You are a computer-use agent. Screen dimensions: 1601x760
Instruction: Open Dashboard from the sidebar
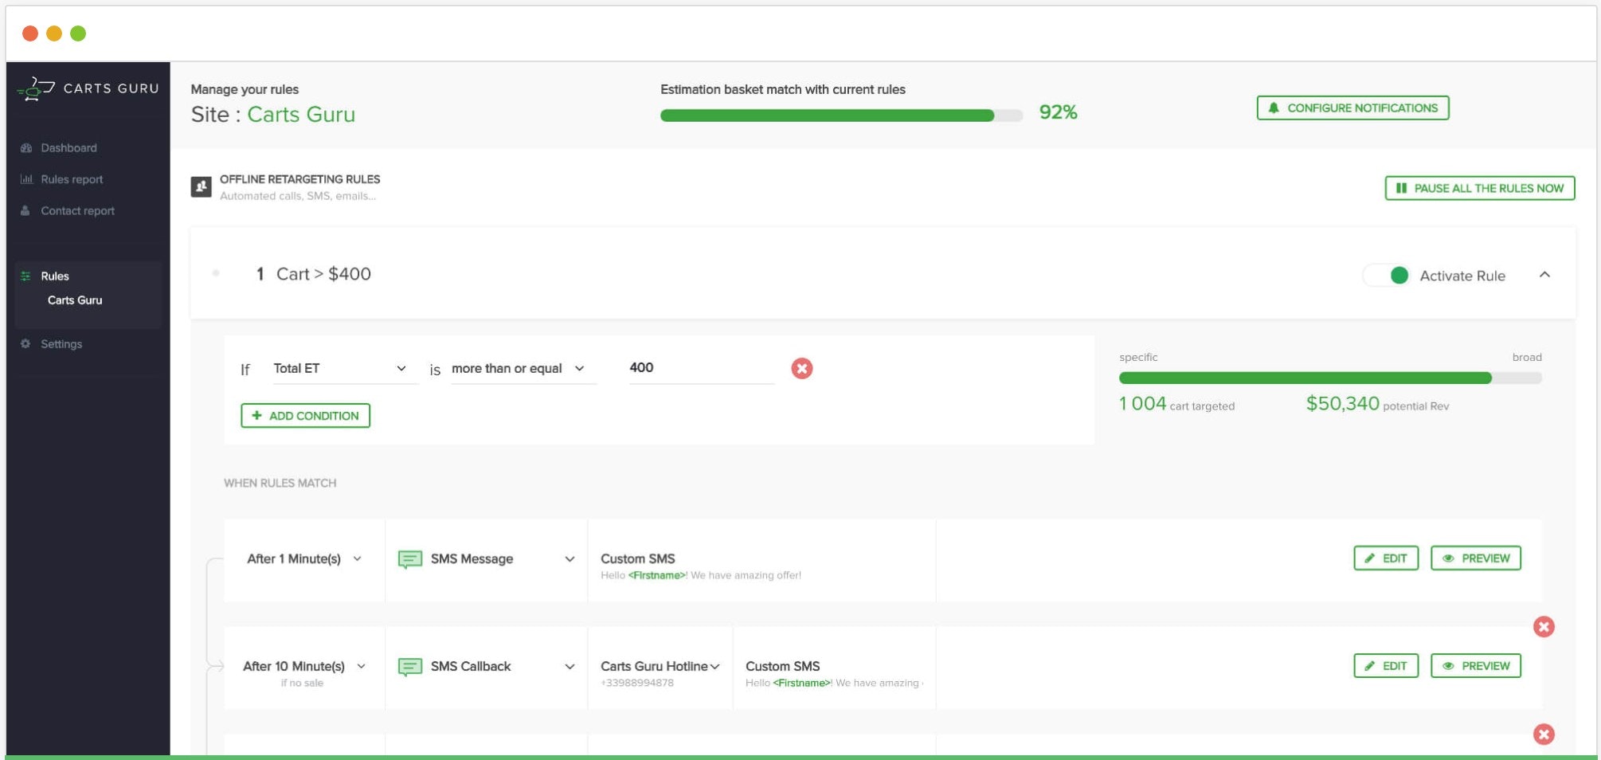click(x=69, y=148)
